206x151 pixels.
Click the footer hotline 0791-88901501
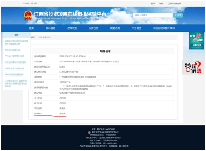click(x=110, y=143)
